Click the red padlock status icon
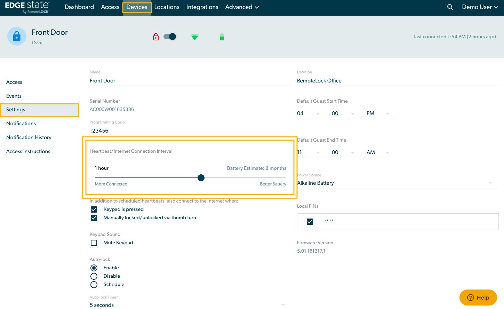This screenshot has height=309, width=504. [x=156, y=37]
